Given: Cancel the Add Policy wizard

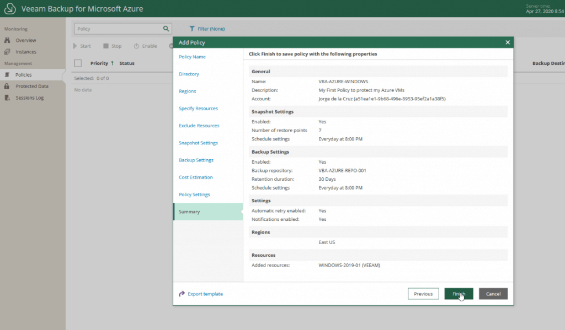Looking at the screenshot, I should click(x=493, y=294).
